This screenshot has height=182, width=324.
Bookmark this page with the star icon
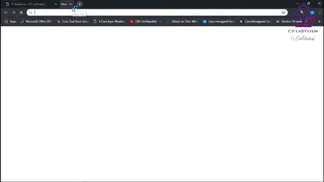click(x=283, y=13)
